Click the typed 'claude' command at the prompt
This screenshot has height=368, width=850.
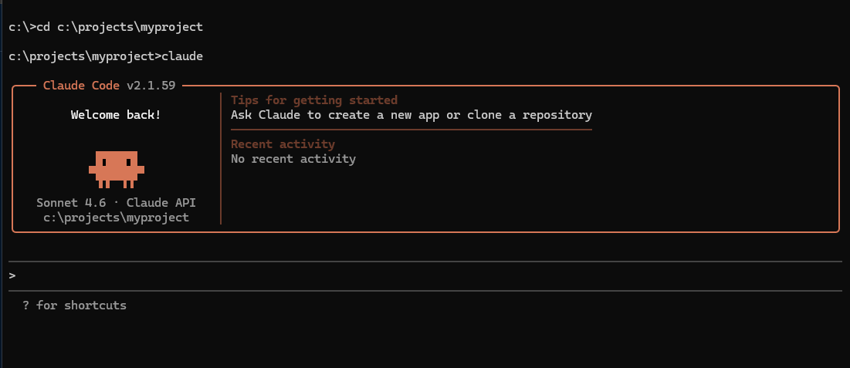point(182,56)
